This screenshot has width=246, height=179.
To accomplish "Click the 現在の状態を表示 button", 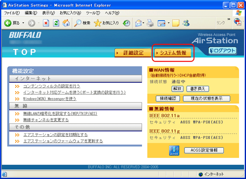I will coord(207,99).
